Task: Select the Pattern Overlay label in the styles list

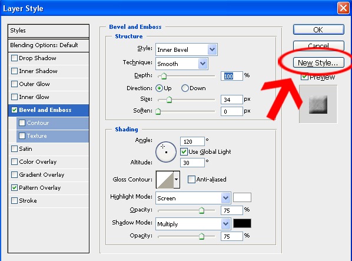Action: (40, 188)
